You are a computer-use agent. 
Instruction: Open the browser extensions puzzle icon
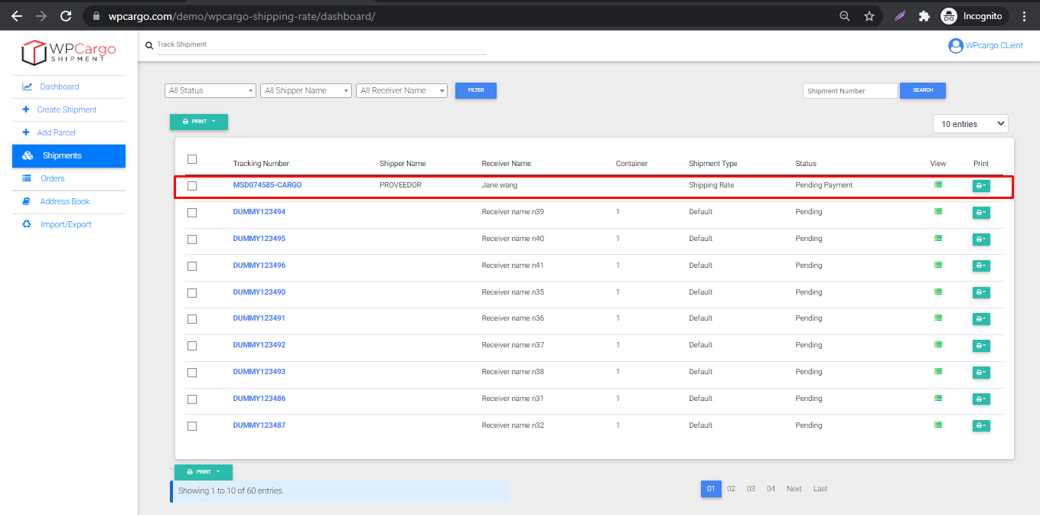coord(924,16)
